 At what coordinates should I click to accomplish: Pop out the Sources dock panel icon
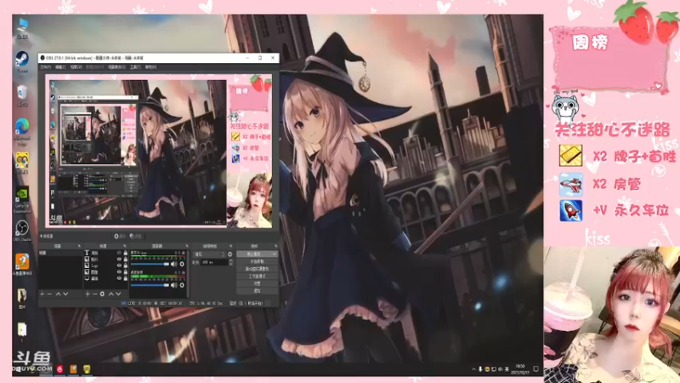(125, 246)
